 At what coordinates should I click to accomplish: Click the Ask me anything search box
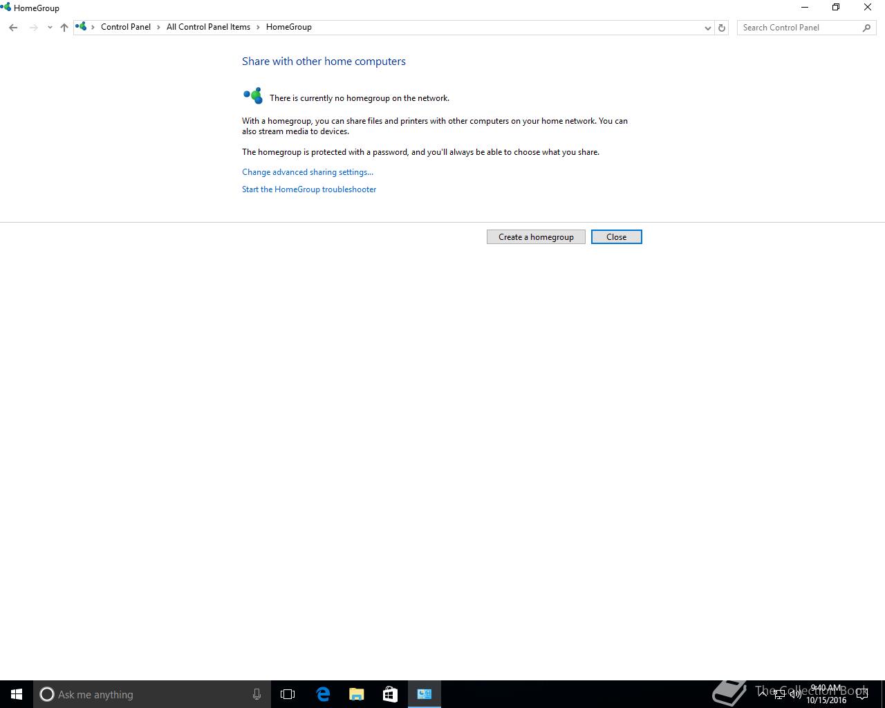click(149, 694)
